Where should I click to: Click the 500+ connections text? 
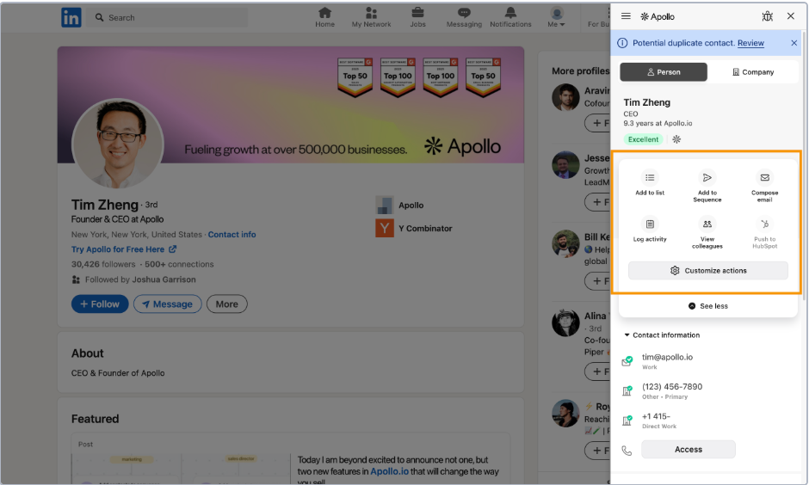(x=179, y=264)
